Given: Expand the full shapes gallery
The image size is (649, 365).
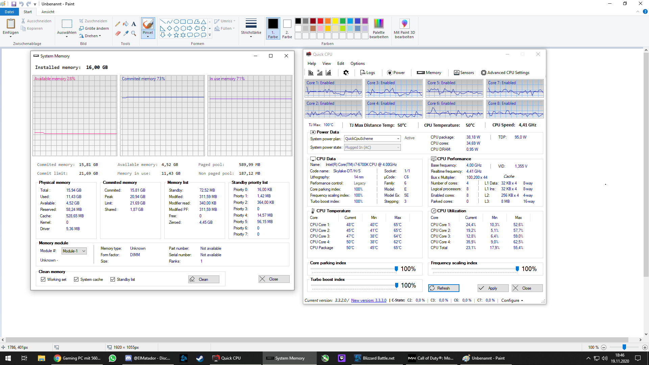Looking at the screenshot, I should click(x=210, y=35).
